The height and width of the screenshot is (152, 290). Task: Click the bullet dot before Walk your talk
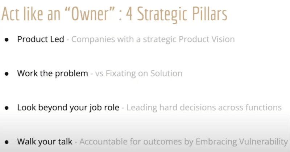(x=7, y=142)
